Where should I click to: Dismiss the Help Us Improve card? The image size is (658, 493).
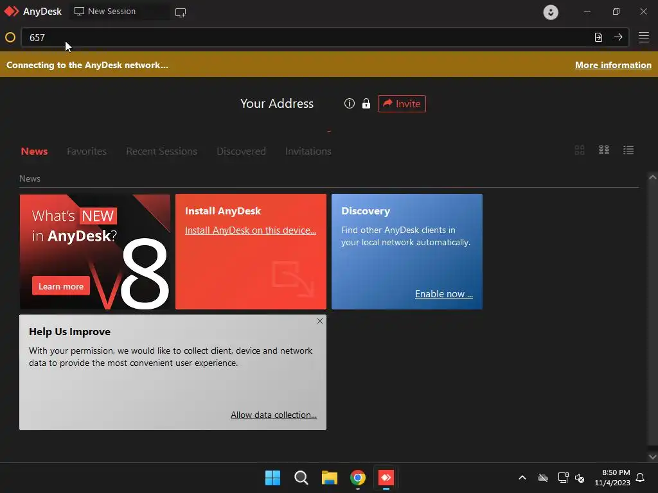tap(320, 321)
